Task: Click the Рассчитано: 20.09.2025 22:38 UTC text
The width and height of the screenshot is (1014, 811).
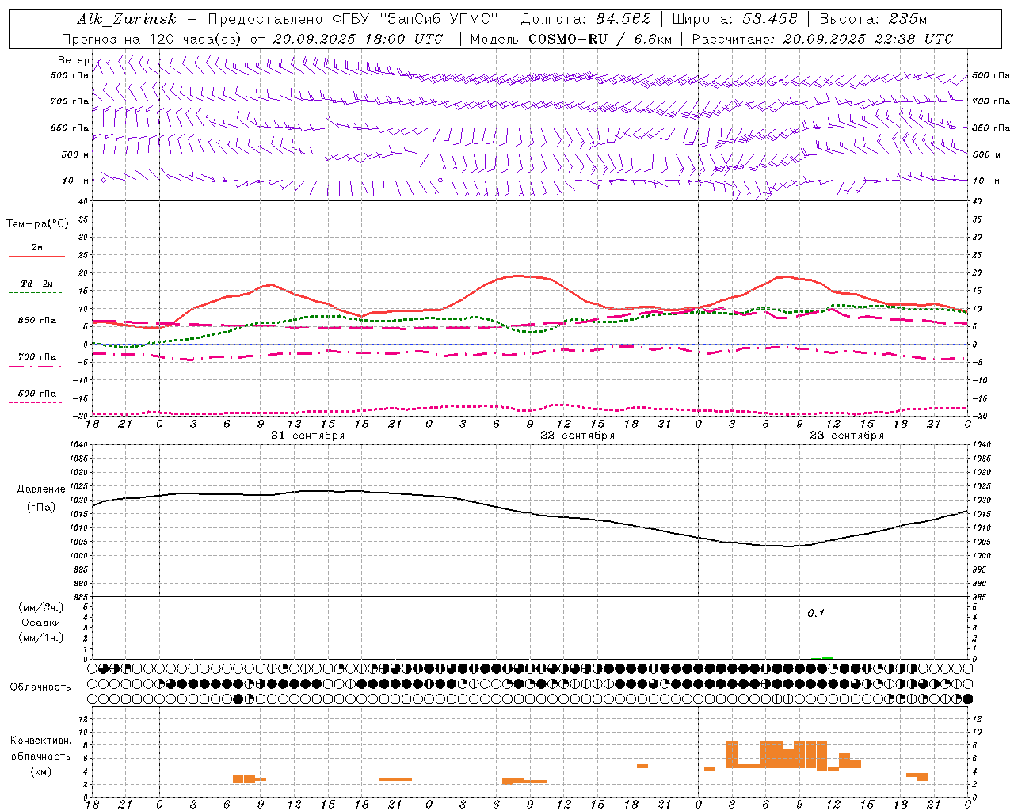Action: tap(822, 39)
